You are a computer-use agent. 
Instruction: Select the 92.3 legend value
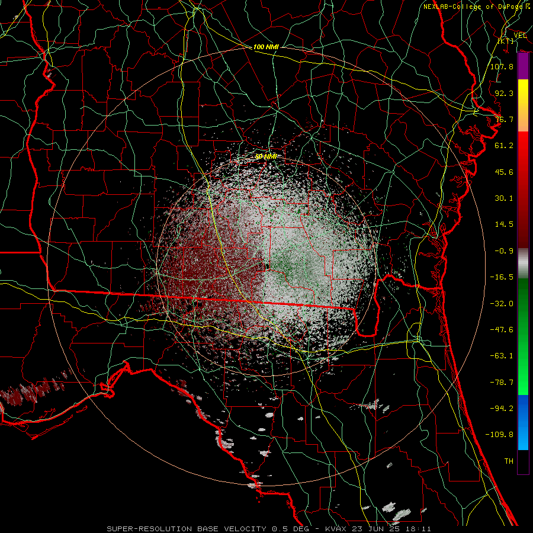point(504,93)
